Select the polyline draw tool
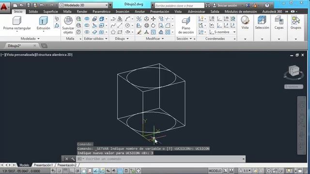 coord(113,19)
